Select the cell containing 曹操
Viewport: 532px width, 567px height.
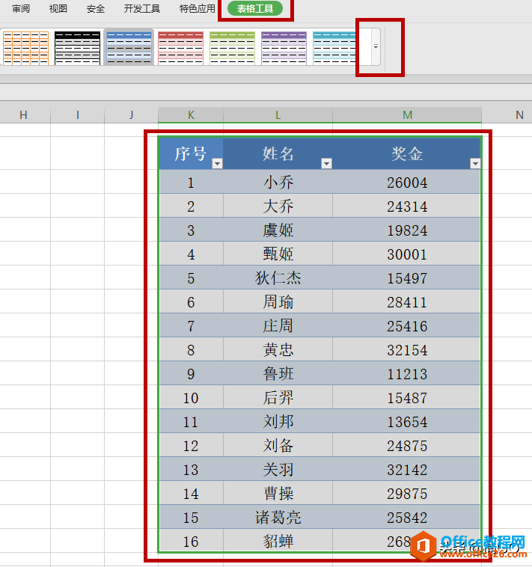278,493
